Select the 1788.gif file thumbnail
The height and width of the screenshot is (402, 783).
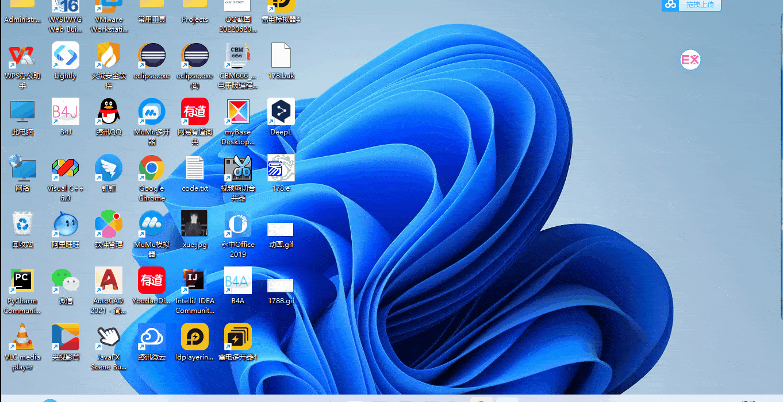[x=281, y=285]
